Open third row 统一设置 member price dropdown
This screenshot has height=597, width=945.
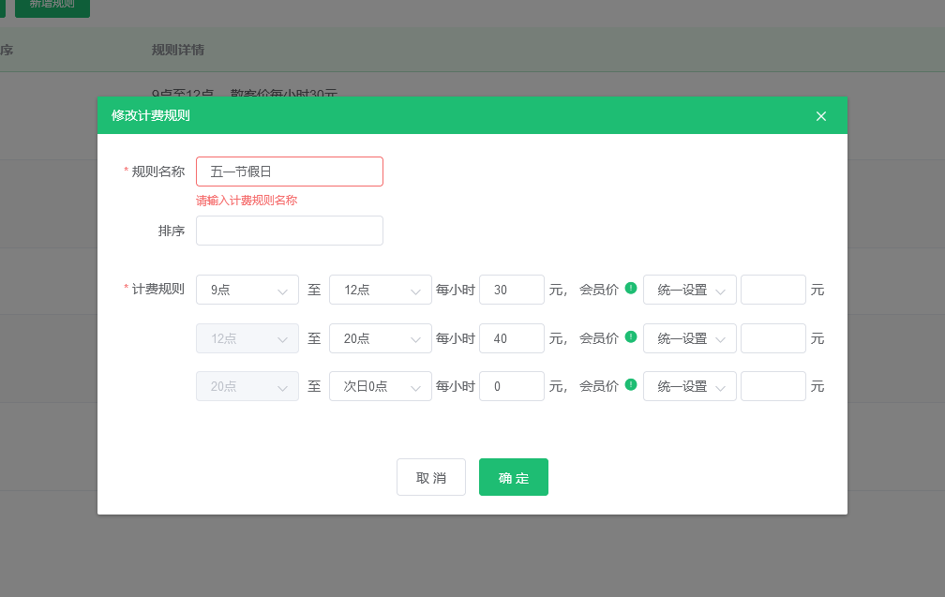690,386
